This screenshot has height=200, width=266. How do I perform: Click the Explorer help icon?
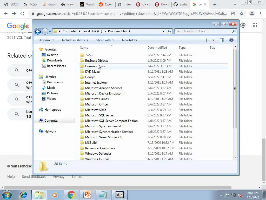[231, 40]
